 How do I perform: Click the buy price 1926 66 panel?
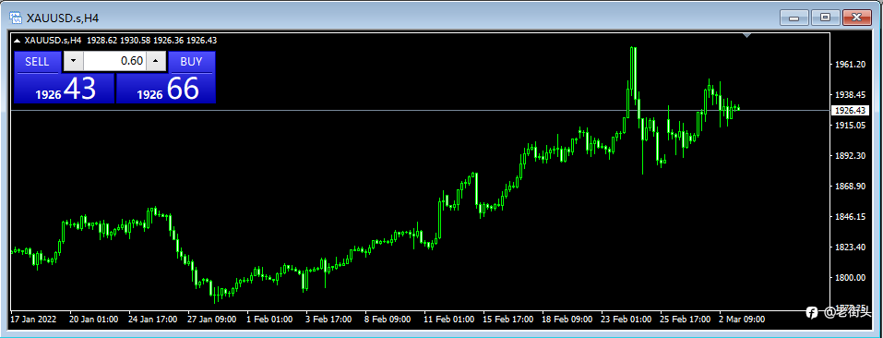click(x=165, y=89)
